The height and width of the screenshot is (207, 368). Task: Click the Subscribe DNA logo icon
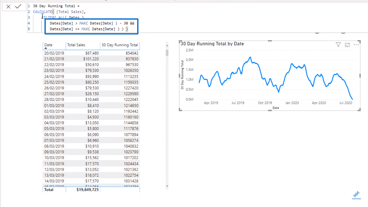[x=356, y=195]
